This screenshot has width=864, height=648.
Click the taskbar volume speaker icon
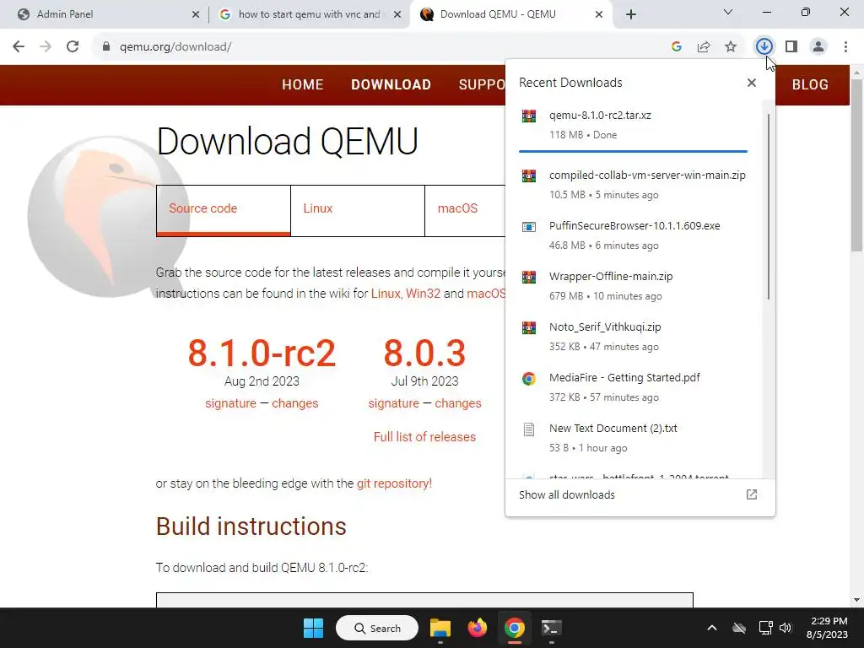click(x=786, y=628)
